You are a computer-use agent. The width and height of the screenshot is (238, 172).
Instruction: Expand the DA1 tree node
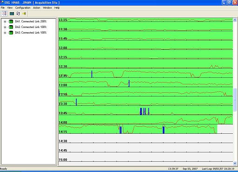click(5, 21)
